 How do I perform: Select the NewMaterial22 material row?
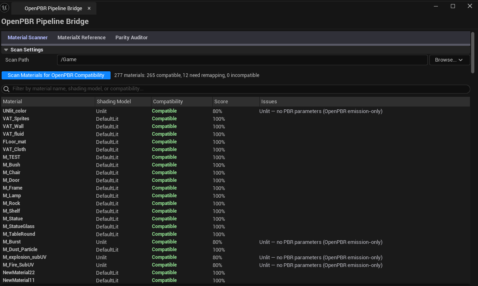click(236, 273)
